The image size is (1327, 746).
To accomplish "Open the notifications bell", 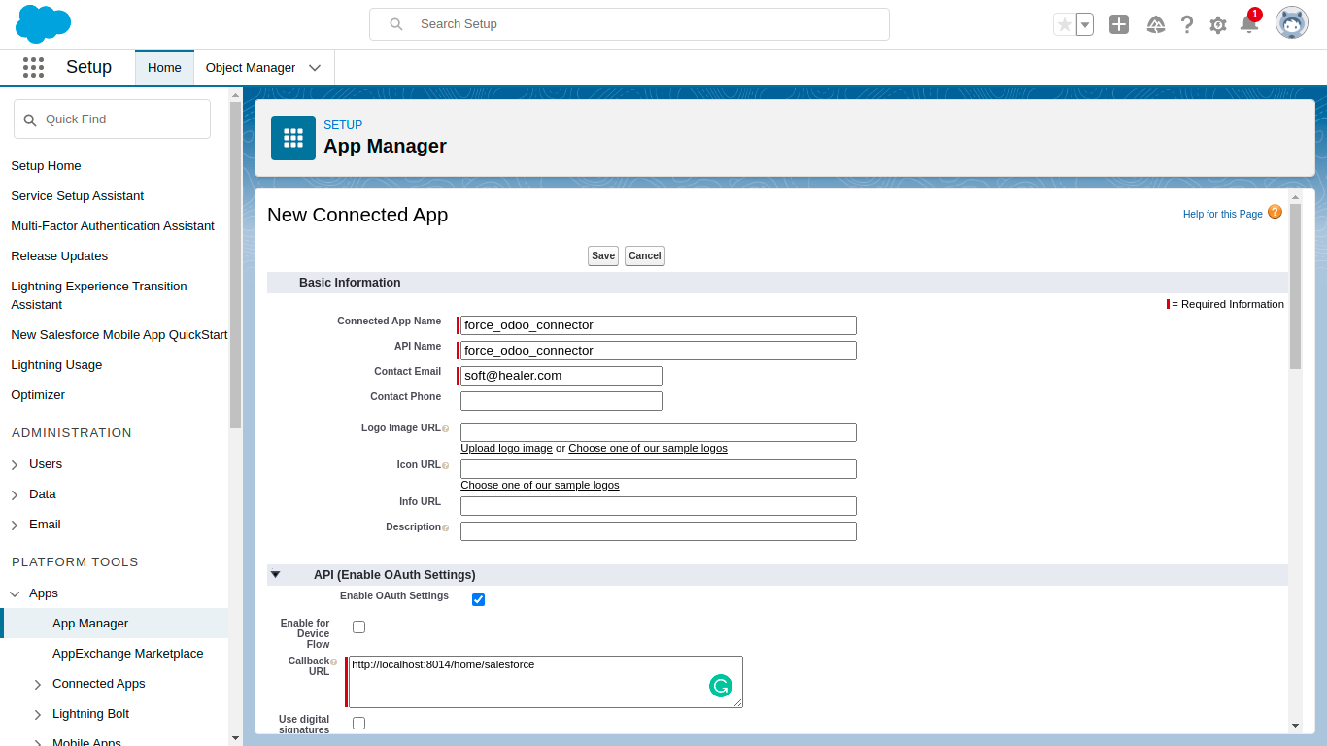I will pos(1249,24).
